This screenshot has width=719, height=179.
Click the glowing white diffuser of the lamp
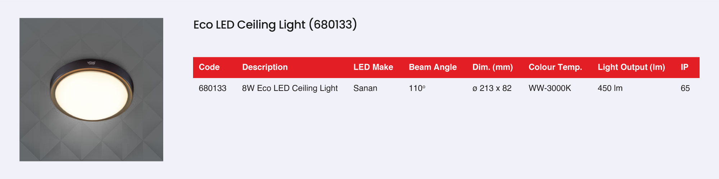92,95
